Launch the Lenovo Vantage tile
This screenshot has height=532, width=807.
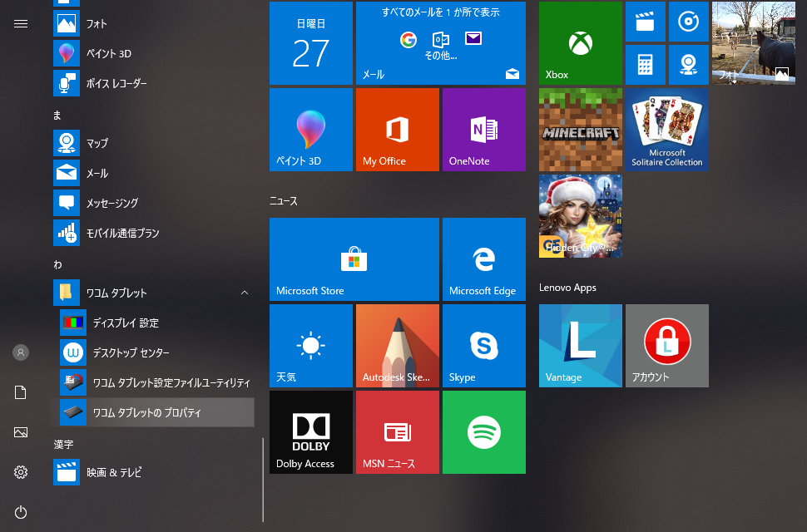click(x=581, y=346)
